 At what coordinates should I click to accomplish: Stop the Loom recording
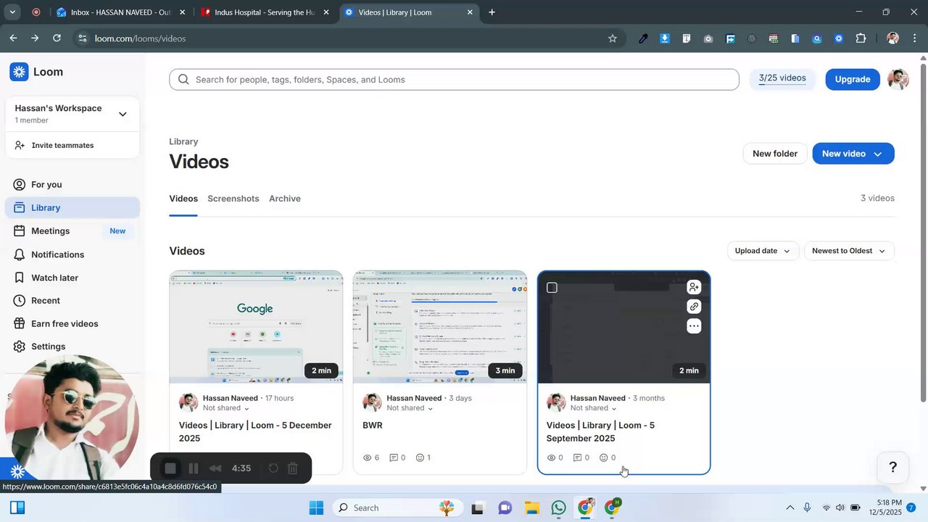point(170,468)
